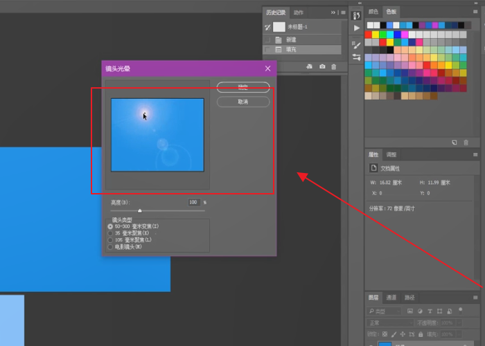Filter layers by smart objects icon
485x346 pixels.
pyautogui.click(x=450, y=311)
